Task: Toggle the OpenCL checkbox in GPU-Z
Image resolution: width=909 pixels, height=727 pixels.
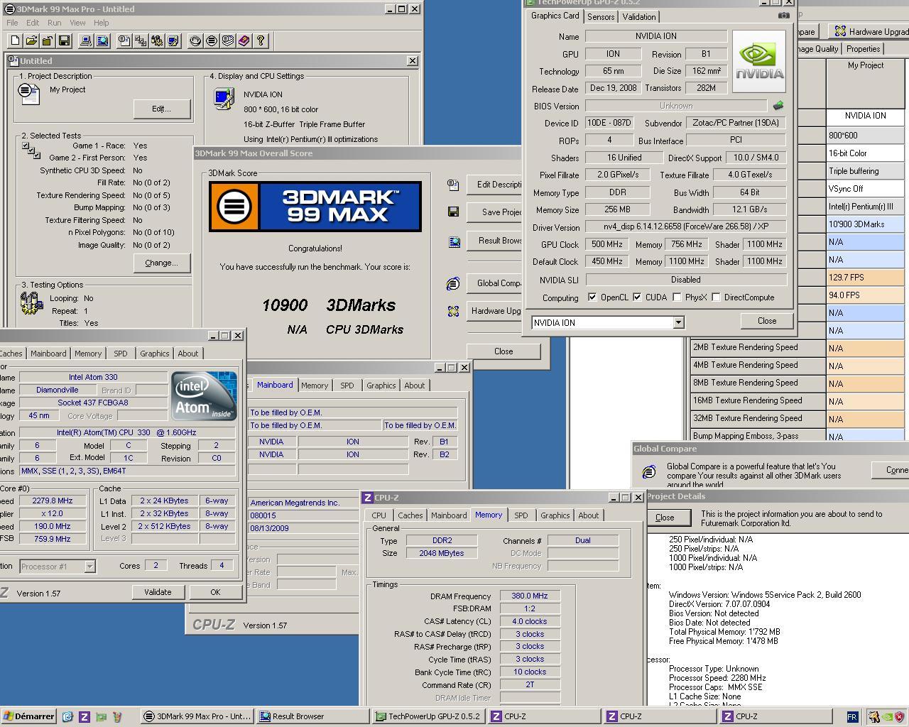Action: pyautogui.click(x=592, y=297)
